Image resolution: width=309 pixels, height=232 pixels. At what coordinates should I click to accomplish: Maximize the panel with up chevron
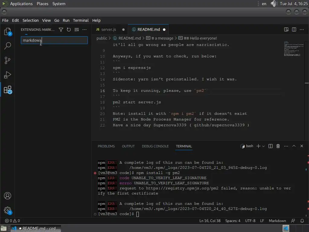point(294,146)
